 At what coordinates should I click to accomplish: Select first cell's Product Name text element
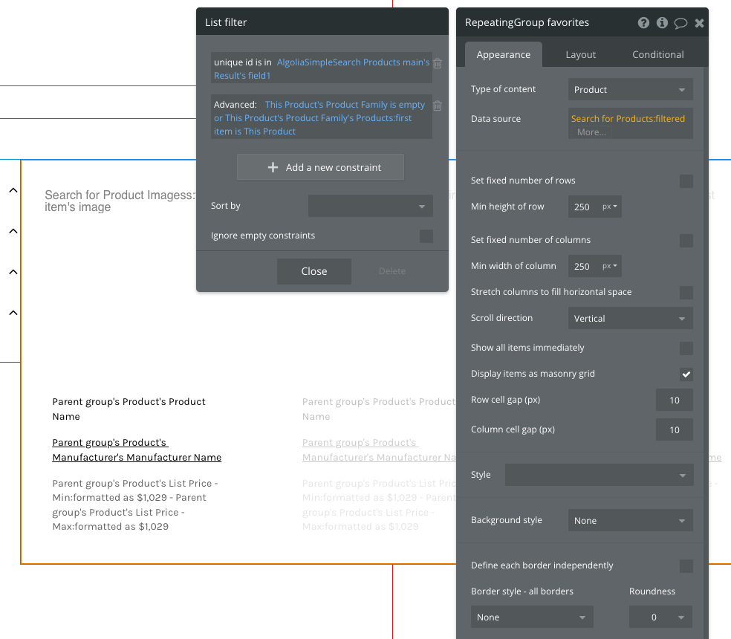[129, 409]
